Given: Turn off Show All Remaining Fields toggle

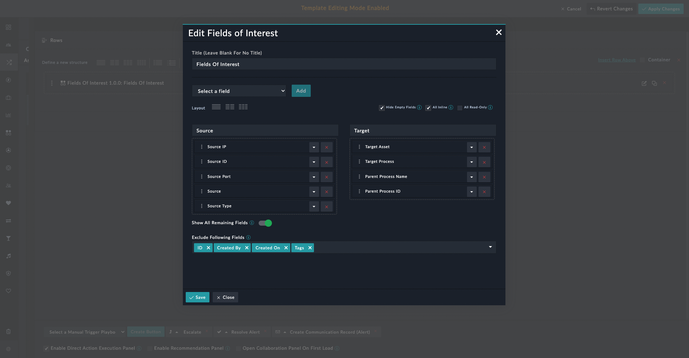Looking at the screenshot, I should click(x=265, y=223).
